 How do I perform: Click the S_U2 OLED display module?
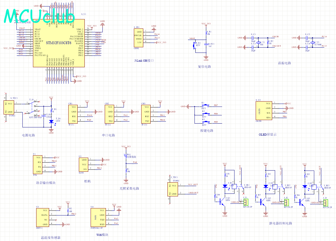(264, 110)
